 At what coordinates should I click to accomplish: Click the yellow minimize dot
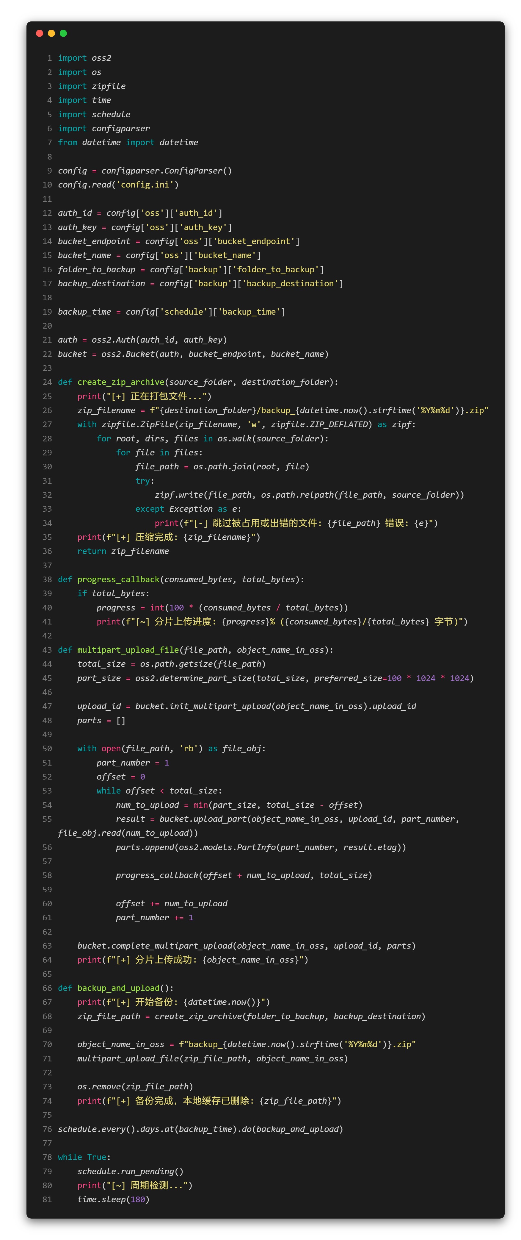point(51,33)
